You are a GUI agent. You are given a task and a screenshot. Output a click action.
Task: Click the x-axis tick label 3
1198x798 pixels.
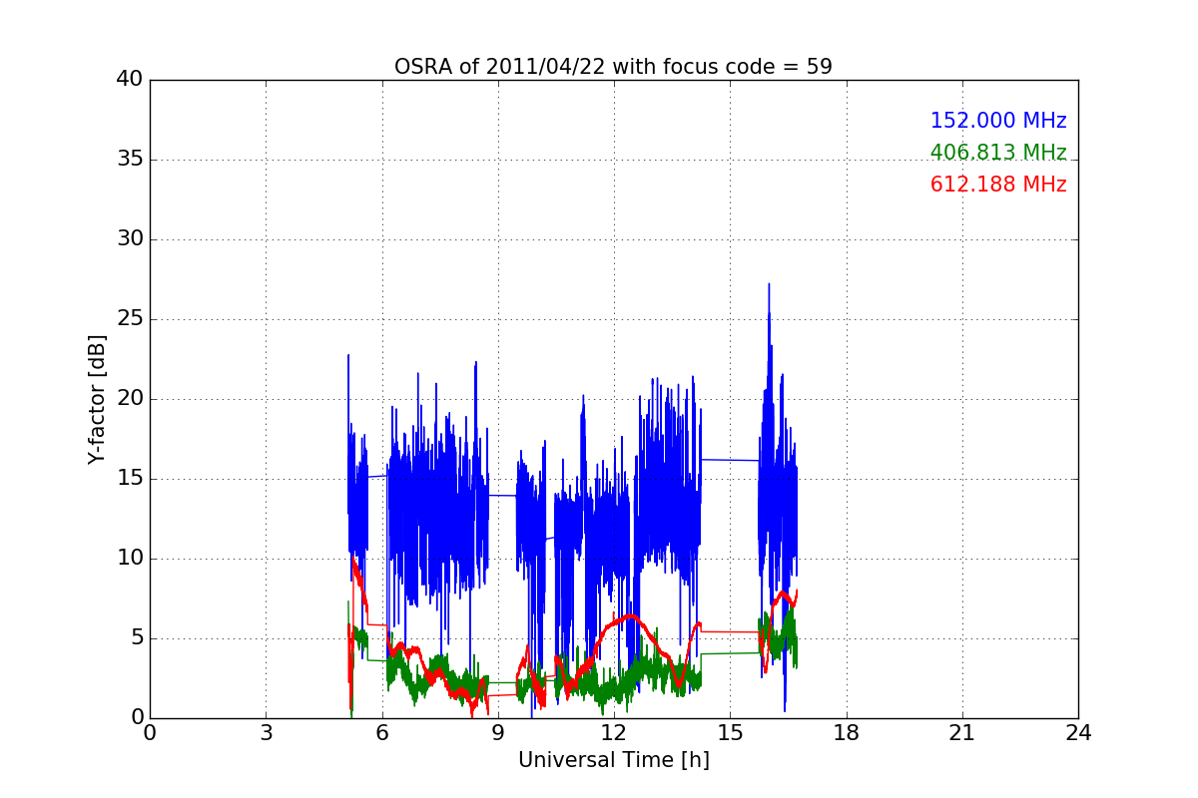pyautogui.click(x=266, y=732)
